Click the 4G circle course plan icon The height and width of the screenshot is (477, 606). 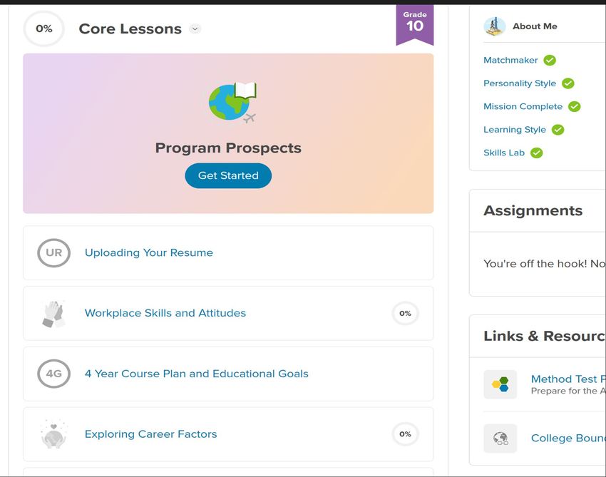pyautogui.click(x=53, y=374)
